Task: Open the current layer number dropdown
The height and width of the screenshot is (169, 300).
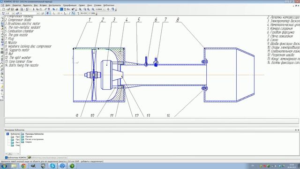Action: point(38,14)
